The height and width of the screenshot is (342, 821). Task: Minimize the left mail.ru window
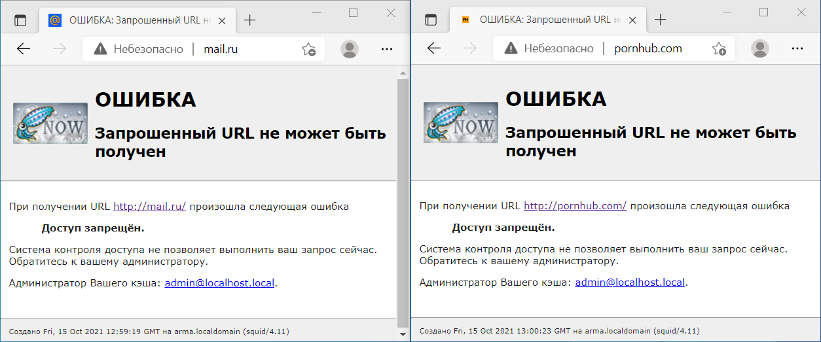[x=316, y=12]
